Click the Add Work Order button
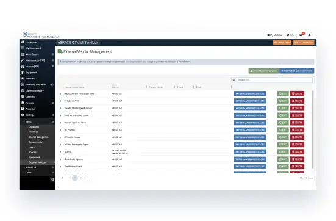This screenshot has height=221, width=336. point(282,43)
